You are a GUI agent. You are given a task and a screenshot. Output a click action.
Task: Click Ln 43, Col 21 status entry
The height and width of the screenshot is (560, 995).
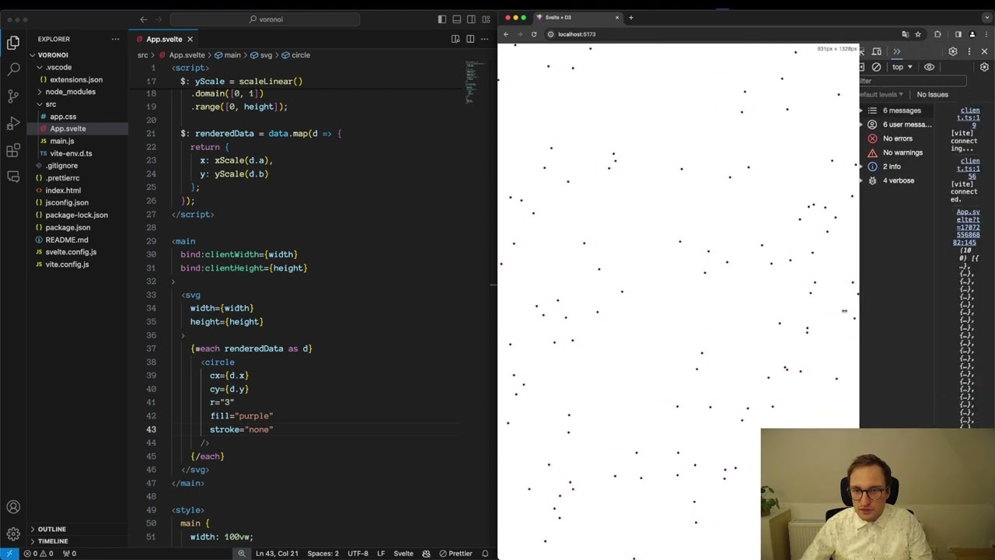(277, 554)
